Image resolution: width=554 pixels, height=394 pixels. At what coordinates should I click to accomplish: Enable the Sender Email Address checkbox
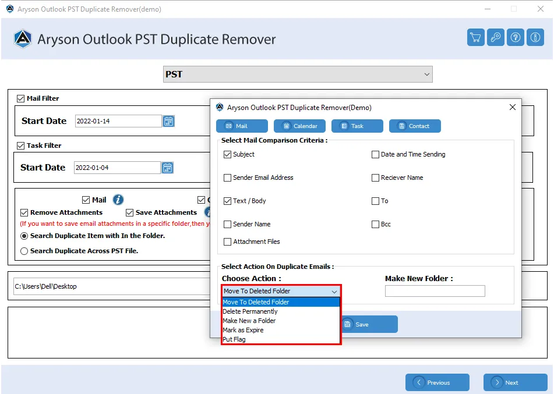point(227,178)
